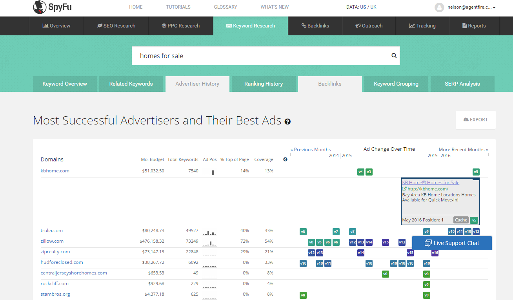Open http://kbhome.com/ URL in ad popup

(428, 189)
